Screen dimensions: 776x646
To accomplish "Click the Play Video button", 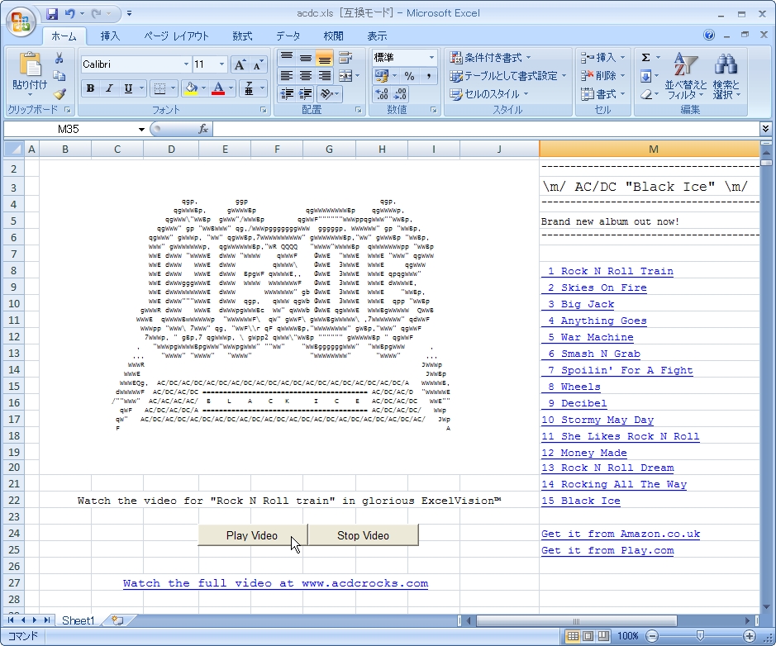I will (x=252, y=535).
